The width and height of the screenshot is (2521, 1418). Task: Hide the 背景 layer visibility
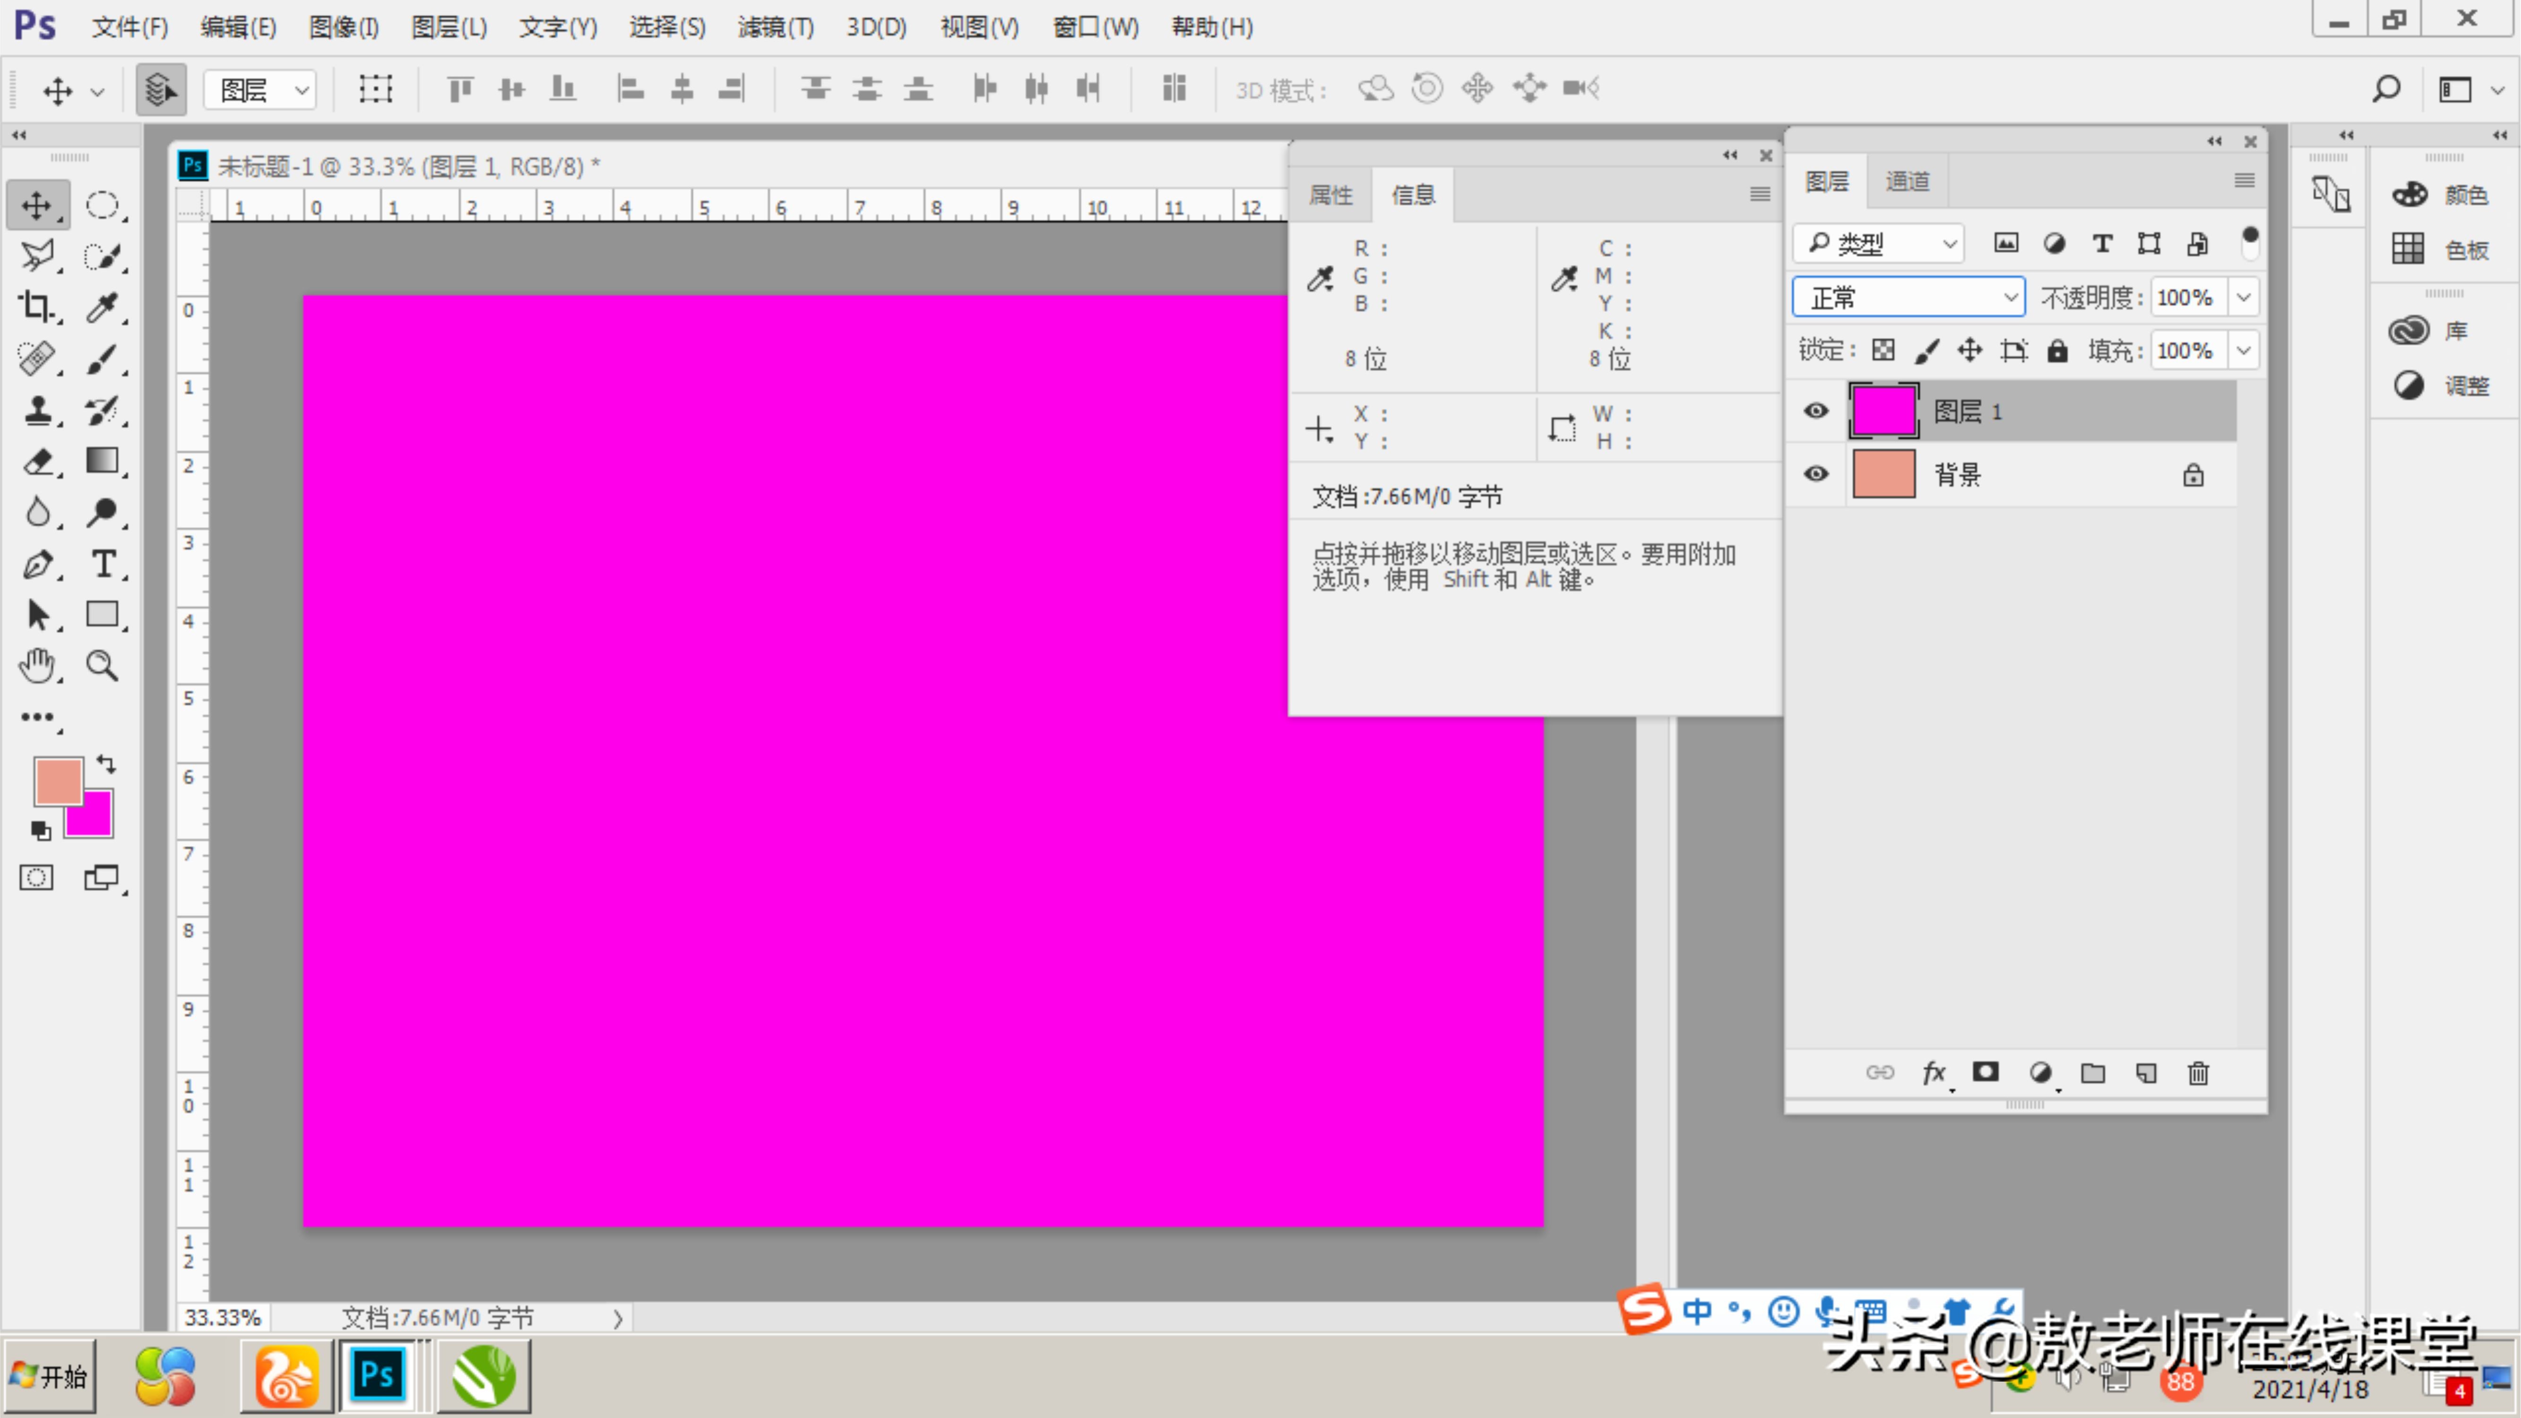[1816, 475]
